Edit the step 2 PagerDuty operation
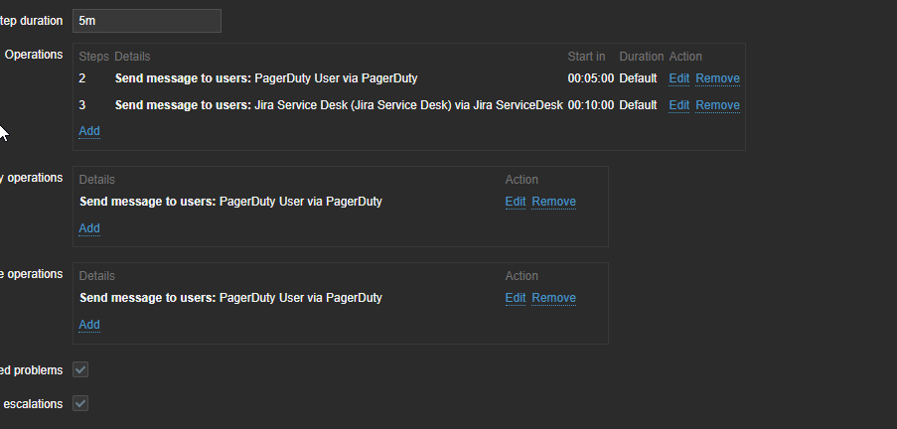 tap(678, 78)
